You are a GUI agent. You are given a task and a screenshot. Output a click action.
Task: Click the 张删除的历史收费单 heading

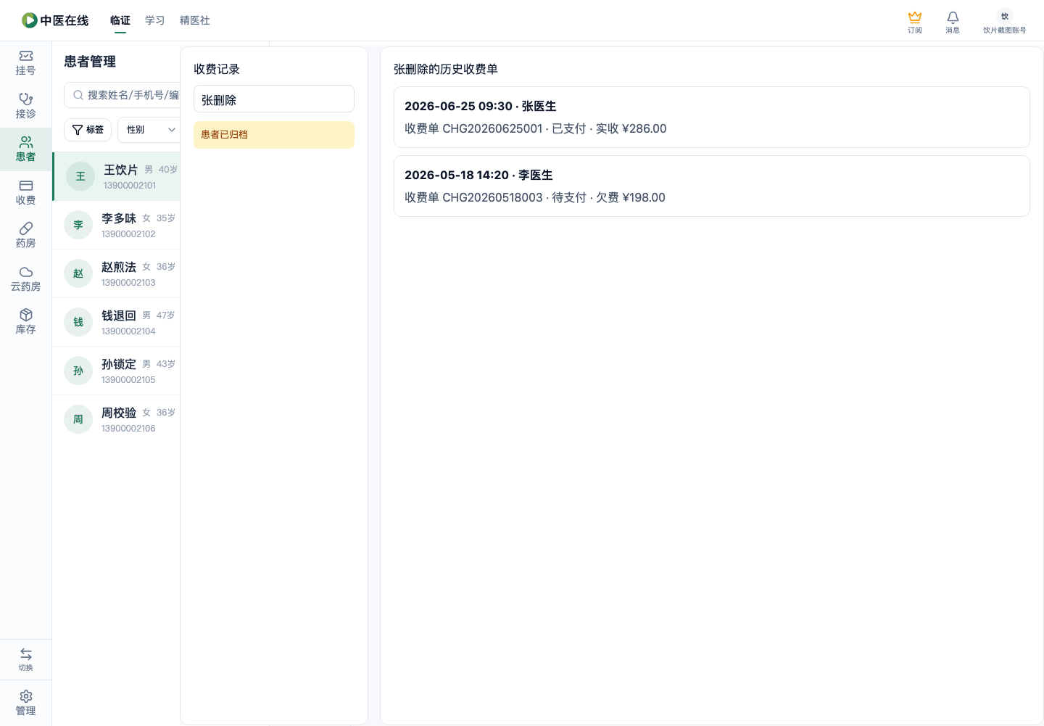tap(446, 69)
